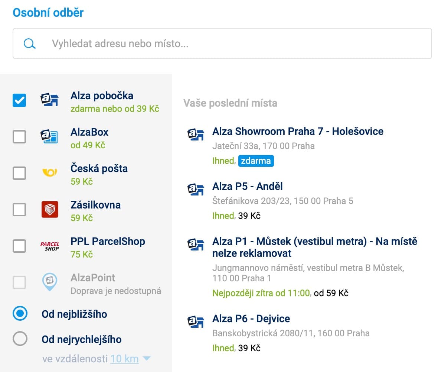Enable the AlzaBox checkbox

pos(19,137)
